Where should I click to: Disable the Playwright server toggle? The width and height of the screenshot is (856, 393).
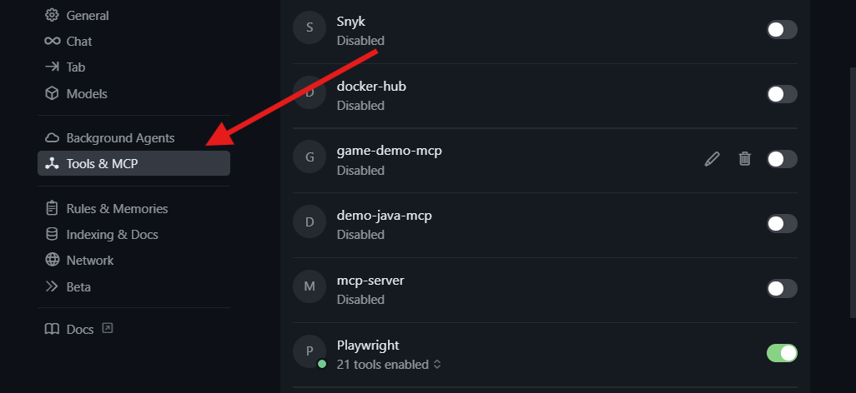782,353
